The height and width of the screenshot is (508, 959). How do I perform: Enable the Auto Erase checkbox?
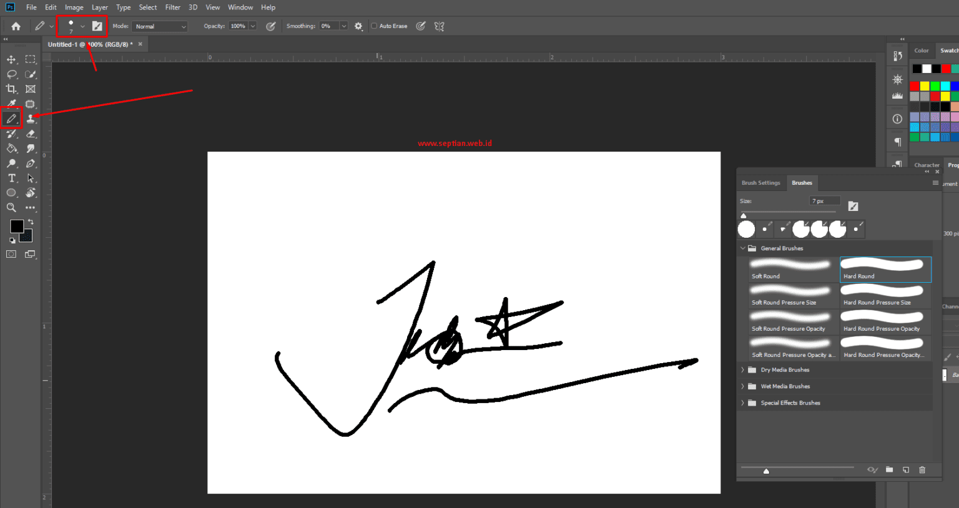375,26
